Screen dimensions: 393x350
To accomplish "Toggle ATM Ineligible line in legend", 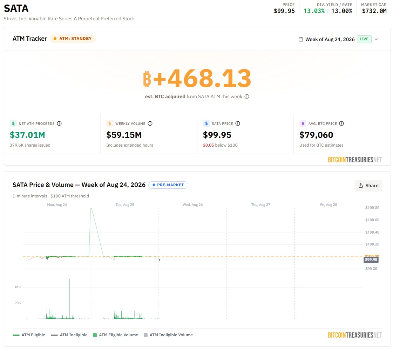I will coord(69,335).
